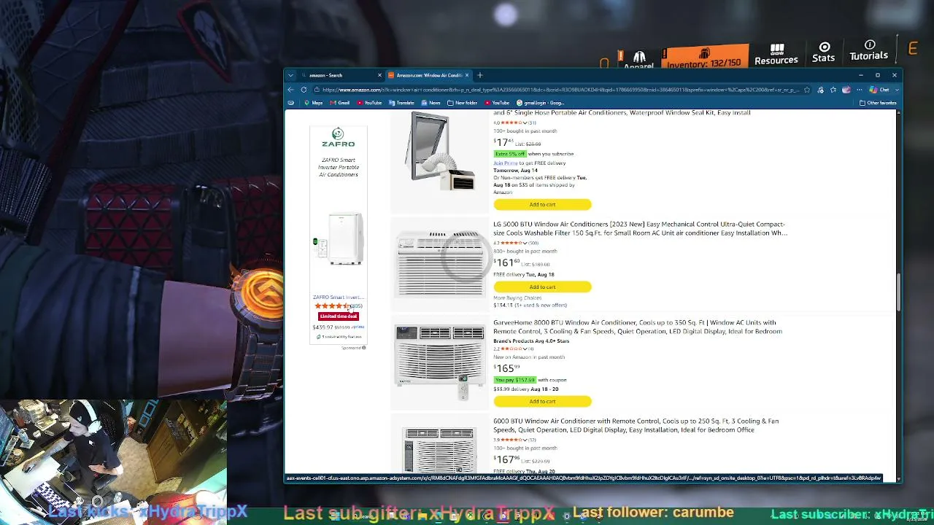Open the browser extensions icon
934x525 pixels.
click(x=820, y=90)
